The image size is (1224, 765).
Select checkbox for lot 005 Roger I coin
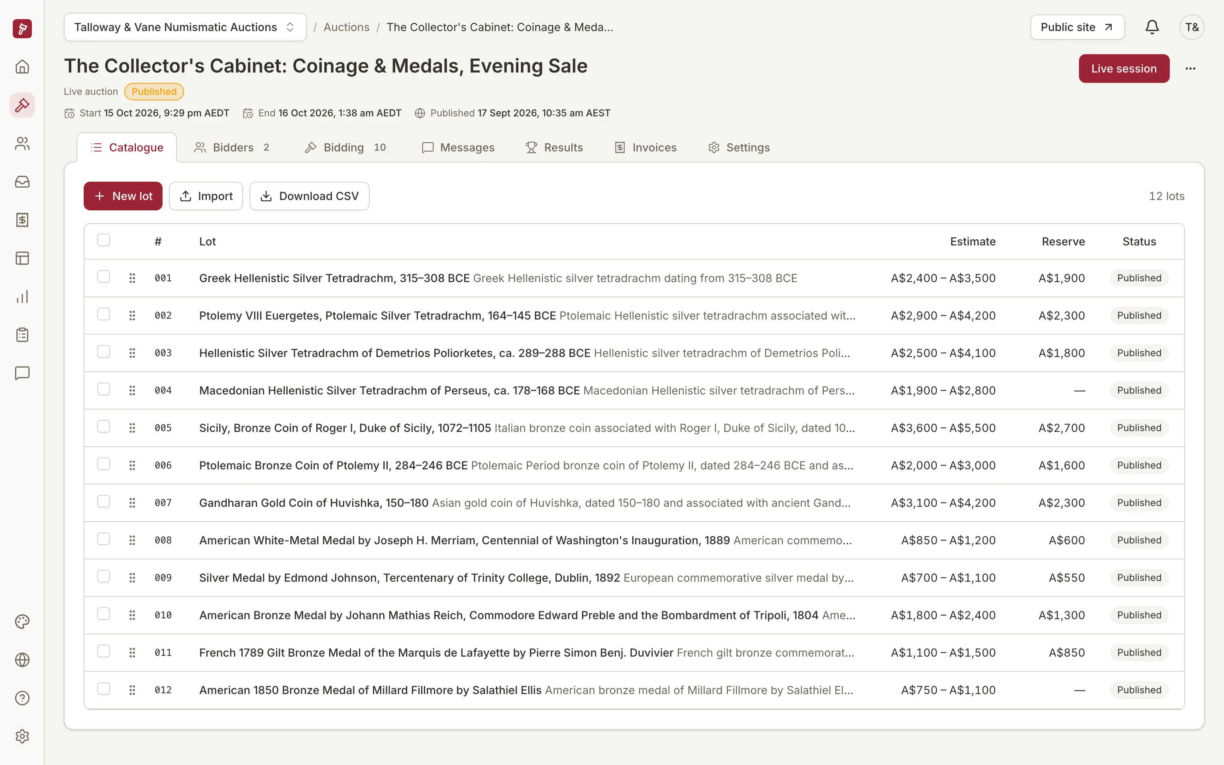(x=104, y=426)
